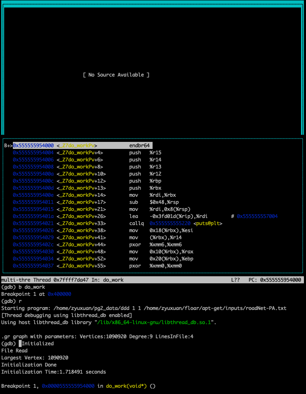Viewport: 306px width, 394px height.
Task: Click the '[ No Source Available ]' message
Action: tap(116, 75)
